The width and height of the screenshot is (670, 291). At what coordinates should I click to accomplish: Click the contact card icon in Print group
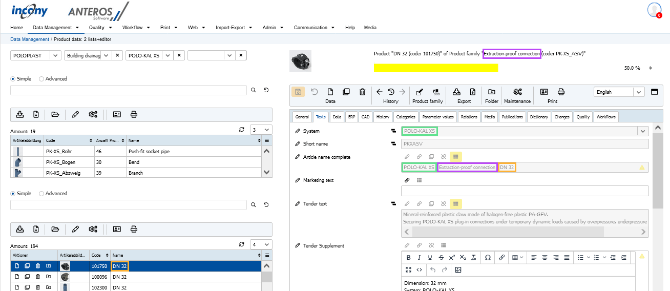tap(544, 92)
